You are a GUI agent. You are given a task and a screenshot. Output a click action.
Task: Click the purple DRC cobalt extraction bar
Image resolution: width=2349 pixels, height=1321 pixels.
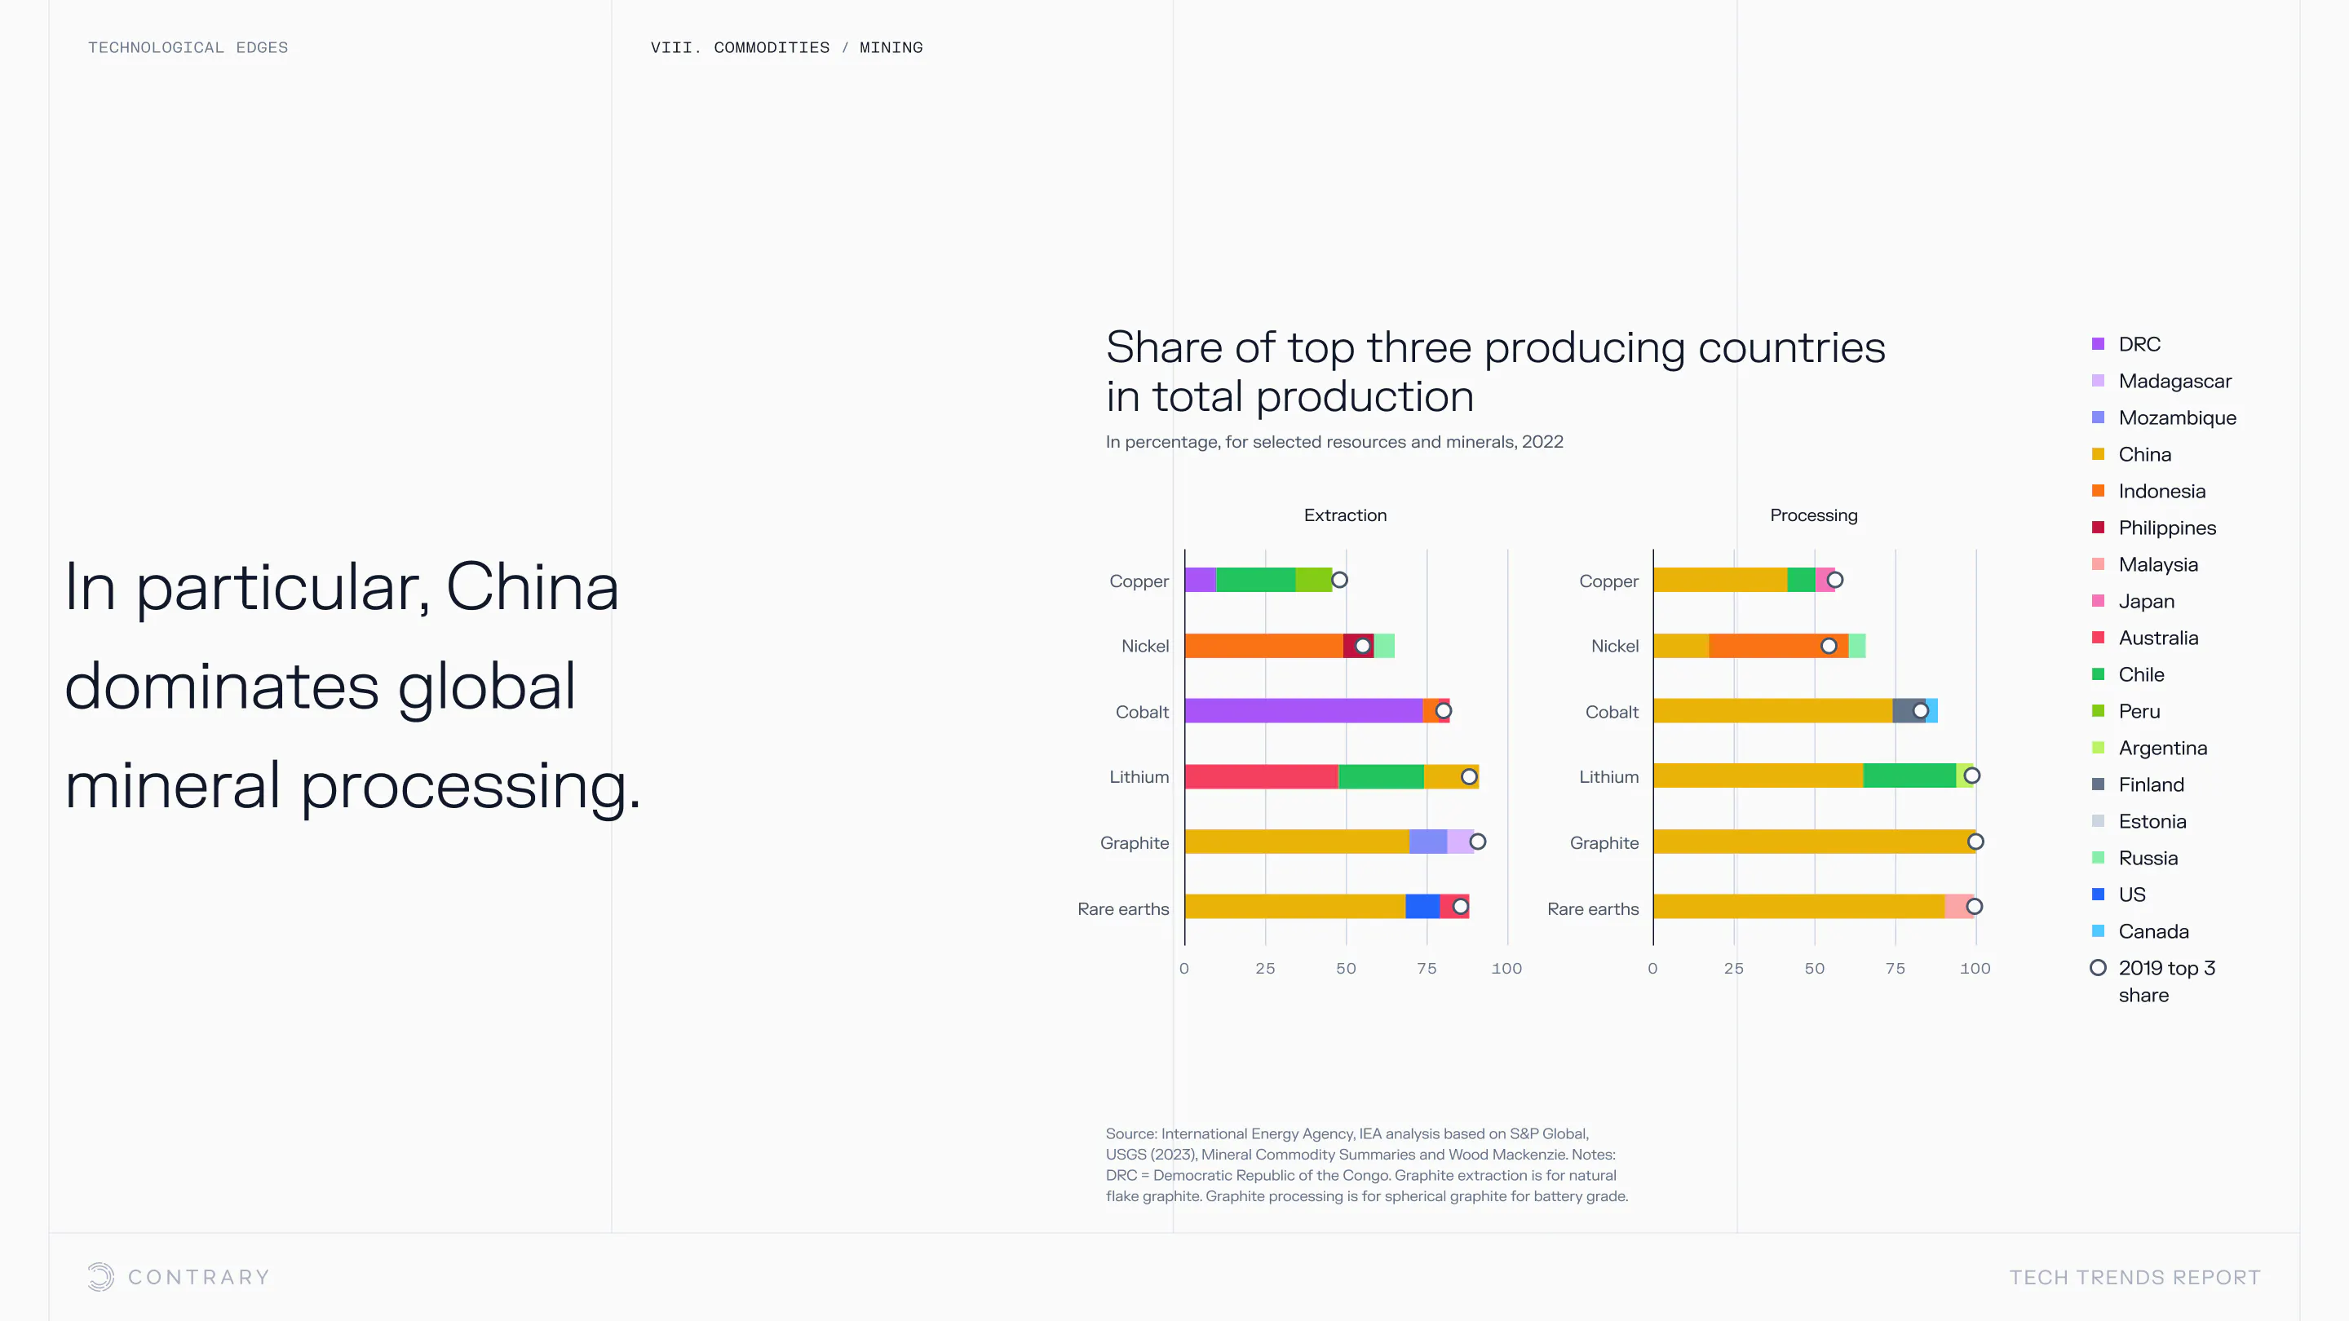(x=1303, y=711)
